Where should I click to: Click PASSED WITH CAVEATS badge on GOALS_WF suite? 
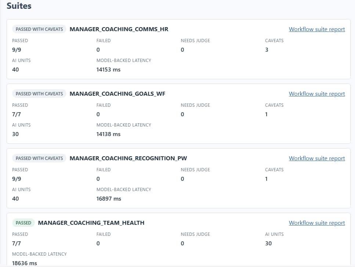[x=39, y=94]
